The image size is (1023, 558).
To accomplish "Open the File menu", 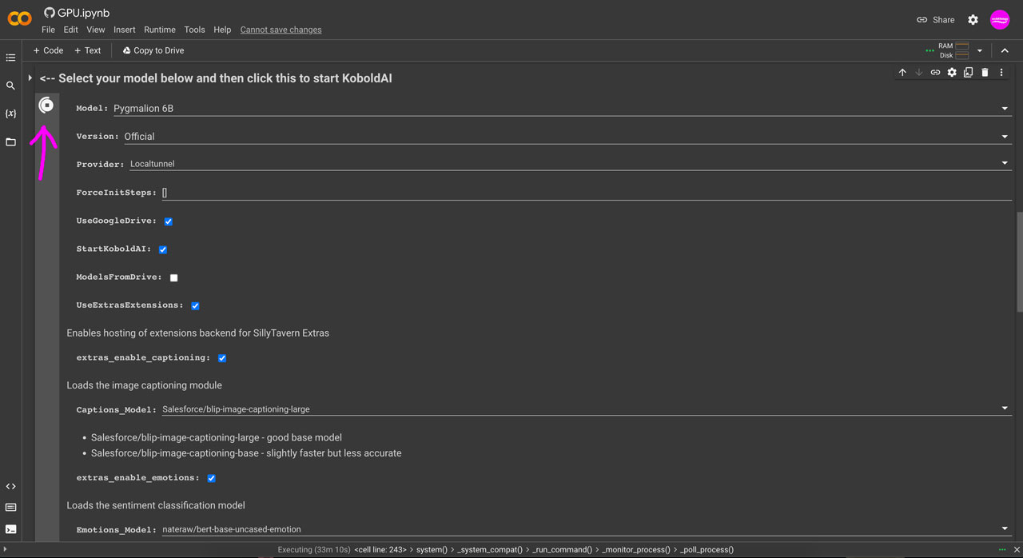I will click(x=48, y=30).
